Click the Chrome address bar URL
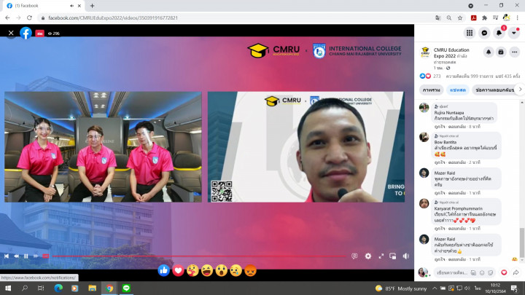This screenshot has width=525, height=295. [113, 17]
